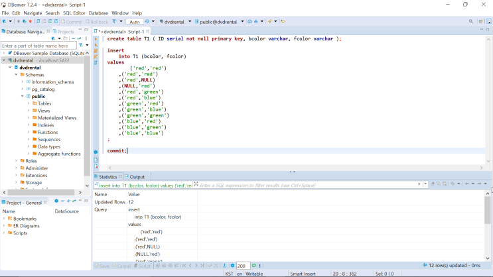
Task: Open the Navigate menu
Action: [x=33, y=13]
